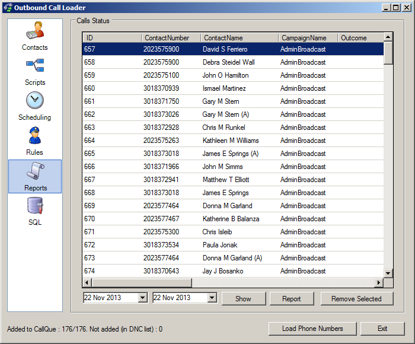Sort by ContactNumber column header

tap(171, 38)
